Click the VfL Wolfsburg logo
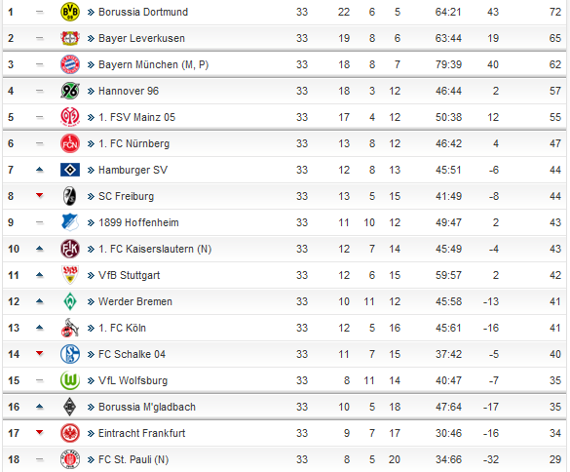This screenshot has width=570, height=472. pos(70,380)
